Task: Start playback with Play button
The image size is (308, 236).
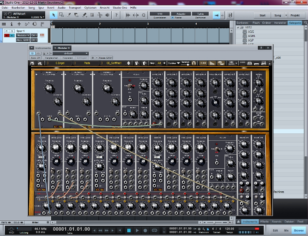Action: 137,230
